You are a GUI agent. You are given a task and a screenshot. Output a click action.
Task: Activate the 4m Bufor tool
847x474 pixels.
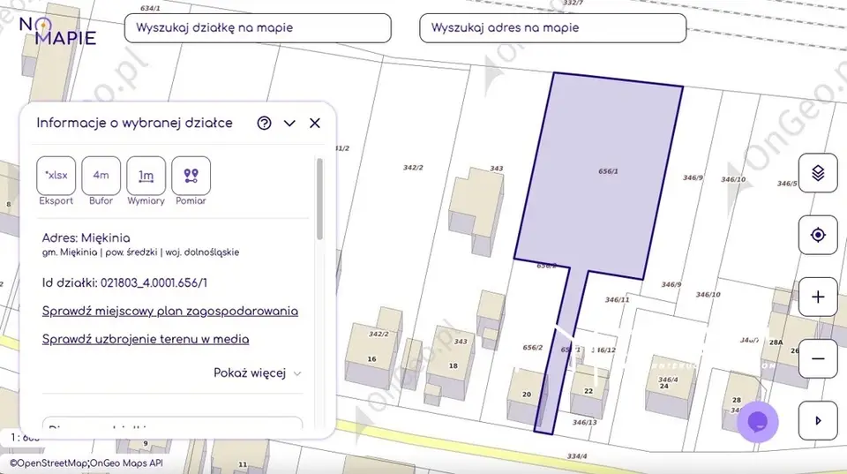point(101,175)
